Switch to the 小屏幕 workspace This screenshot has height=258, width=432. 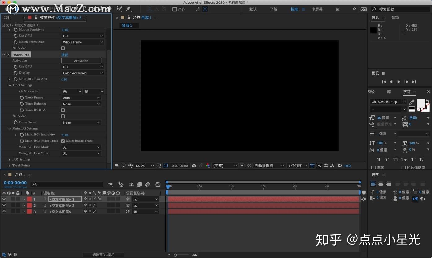pyautogui.click(x=317, y=9)
